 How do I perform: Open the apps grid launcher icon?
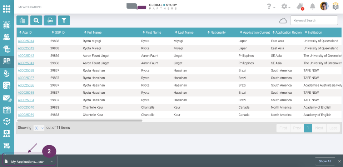[6, 8]
